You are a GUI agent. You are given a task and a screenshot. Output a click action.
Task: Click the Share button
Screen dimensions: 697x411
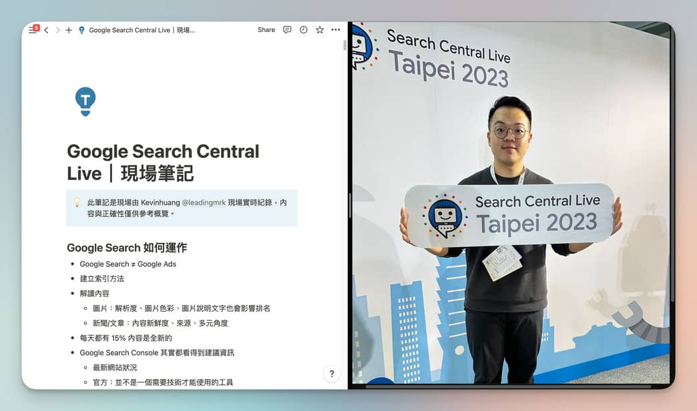click(x=266, y=30)
